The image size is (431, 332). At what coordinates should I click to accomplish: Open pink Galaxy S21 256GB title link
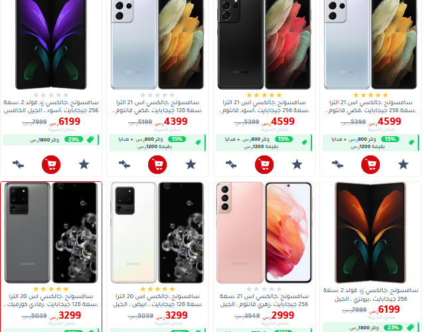(264, 300)
